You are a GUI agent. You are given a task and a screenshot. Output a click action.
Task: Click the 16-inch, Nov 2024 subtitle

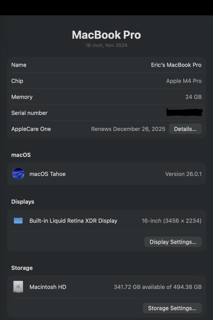[106, 45]
